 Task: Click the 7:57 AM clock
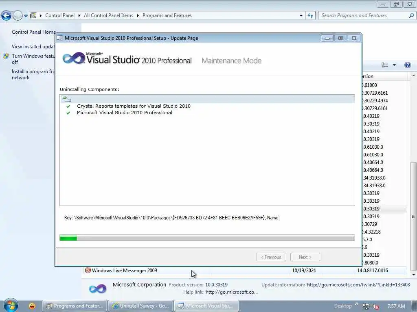click(396, 306)
